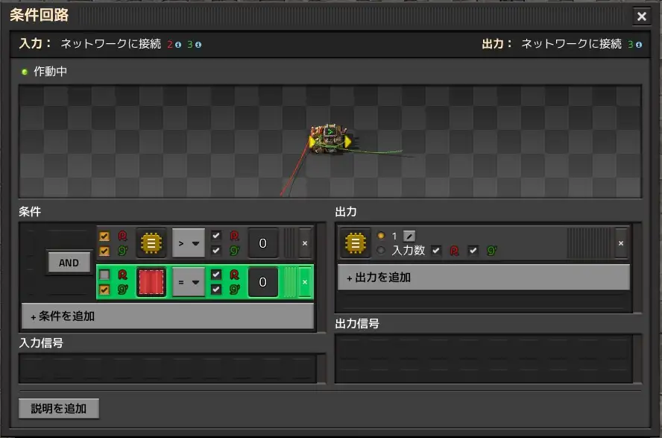The height and width of the screenshot is (438, 662).
Task: Click the output signal circuit chip icon
Action: [x=356, y=243]
